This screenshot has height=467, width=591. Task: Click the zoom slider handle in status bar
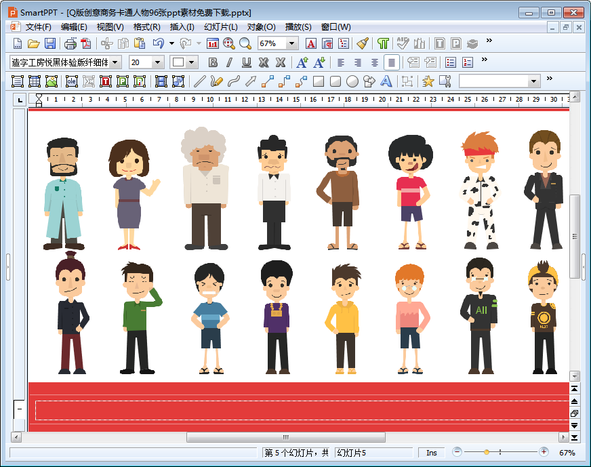tap(487, 452)
